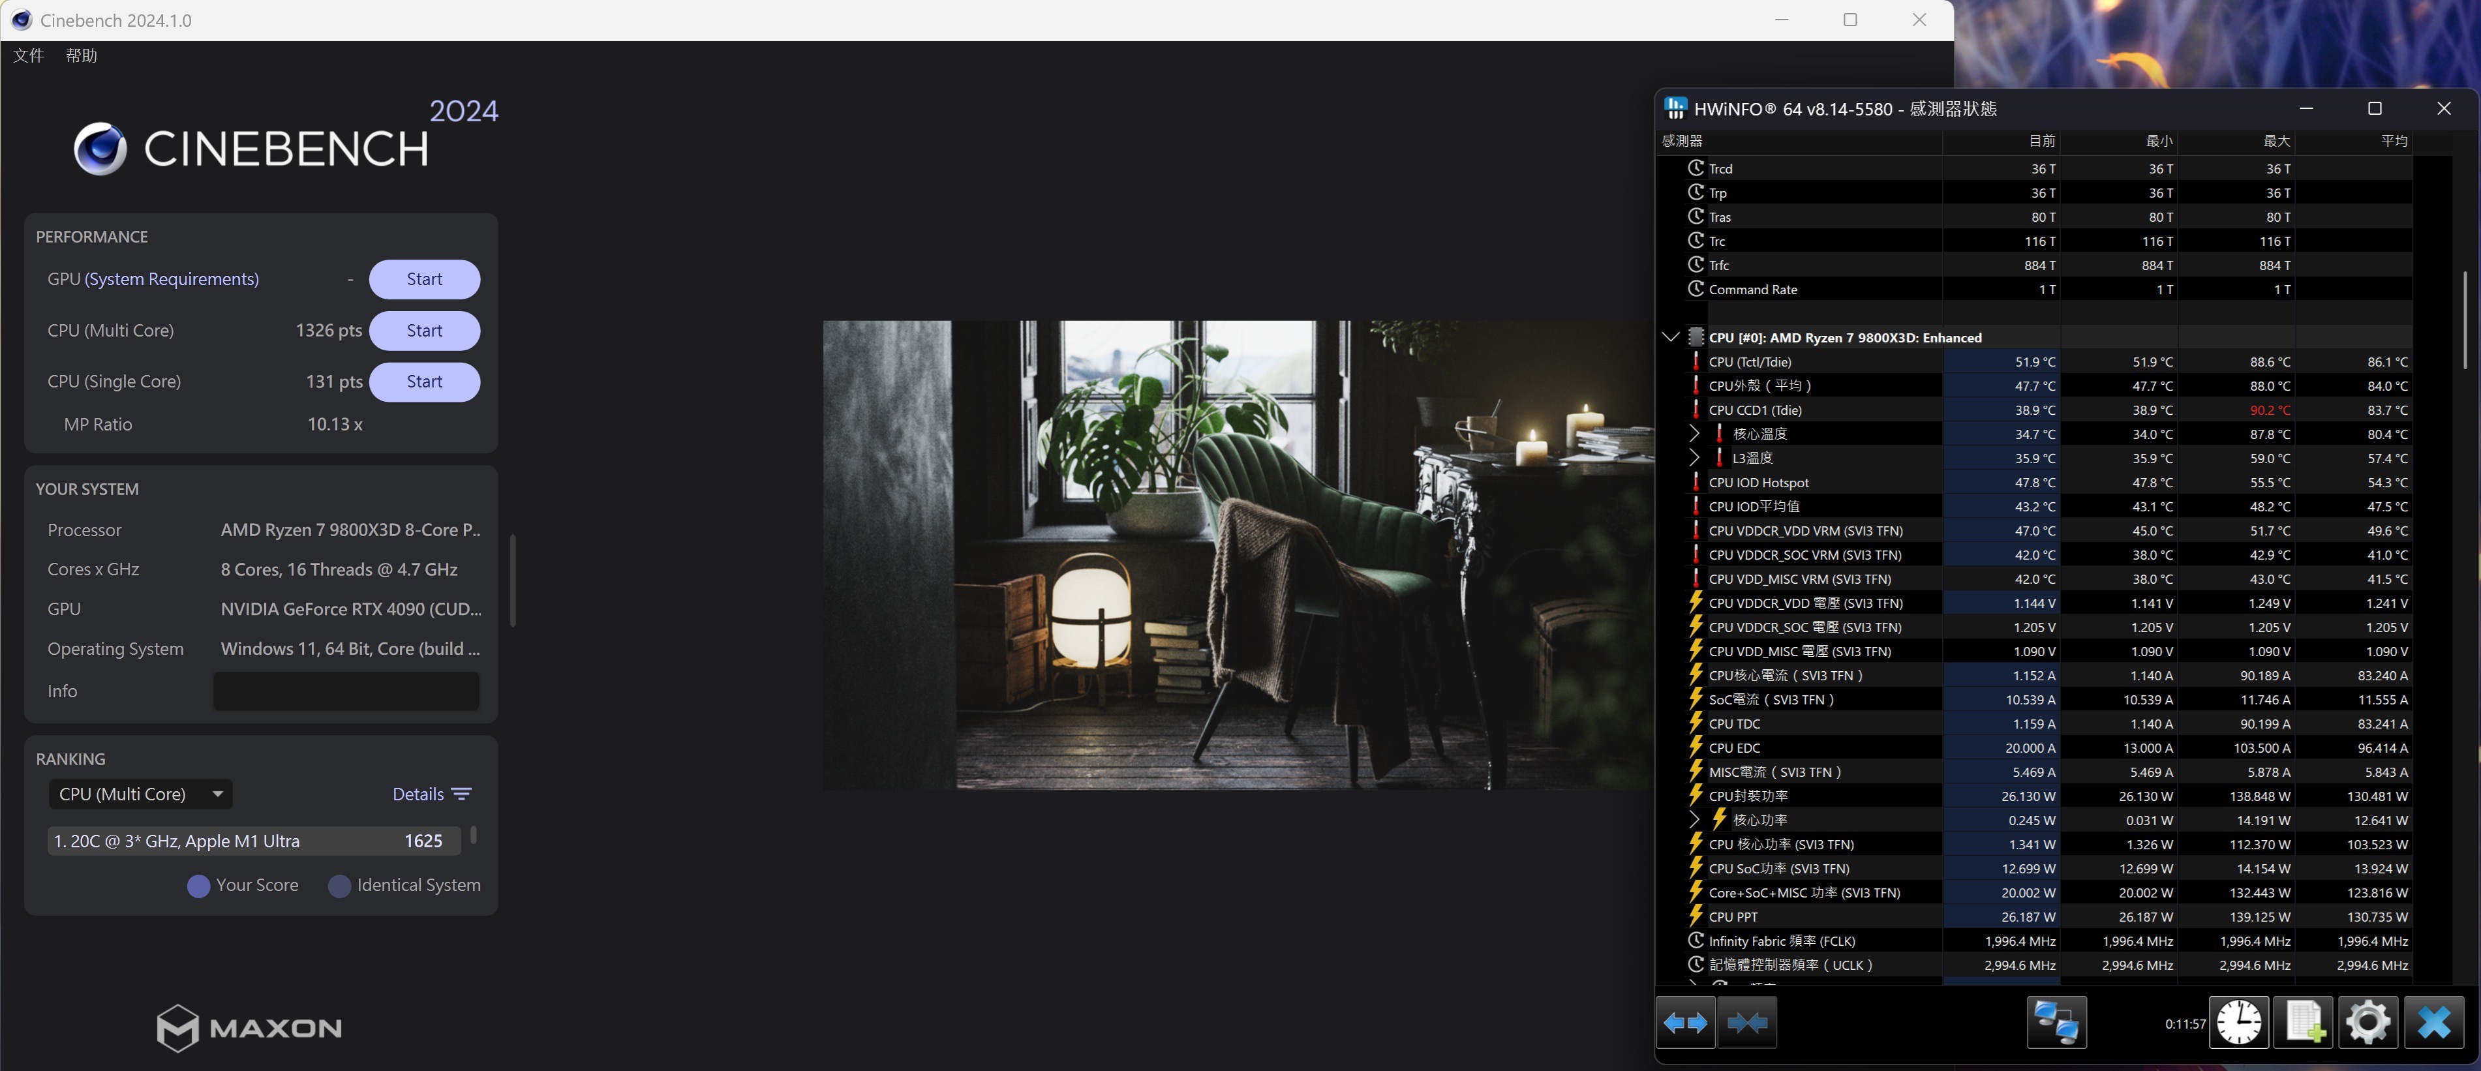Select the SoC電流 (SVI3 TFN) sensor row
The width and height of the screenshot is (2481, 1071).
coord(2034,699)
